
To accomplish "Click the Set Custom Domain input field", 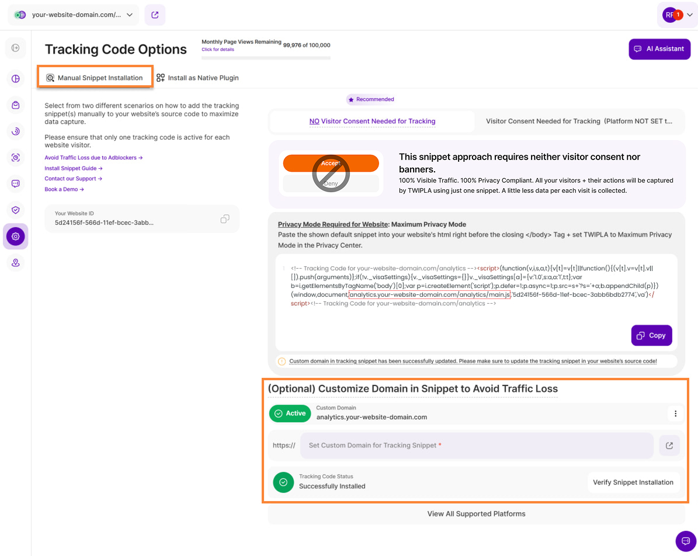I will tap(477, 446).
